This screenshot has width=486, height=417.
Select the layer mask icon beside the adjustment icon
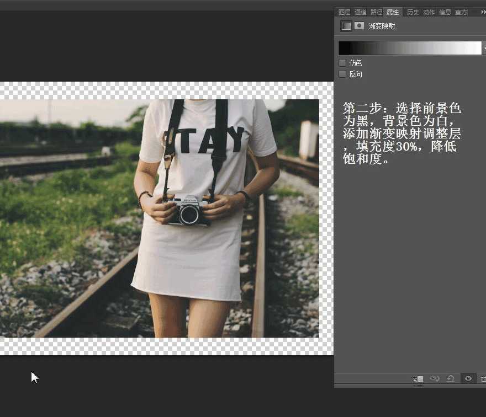coord(358,25)
